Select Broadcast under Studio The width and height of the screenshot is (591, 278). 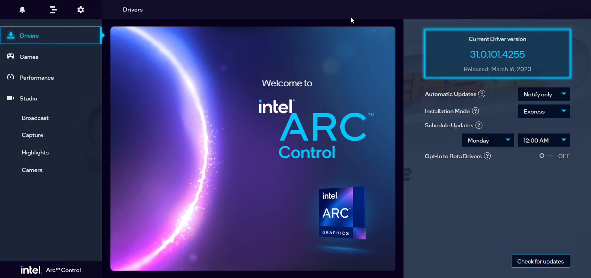[x=35, y=118]
